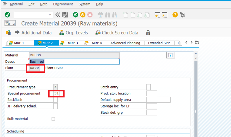This screenshot has height=137, width=231.
Task: Click the Prod. stor. location input field
Action: (152, 94)
